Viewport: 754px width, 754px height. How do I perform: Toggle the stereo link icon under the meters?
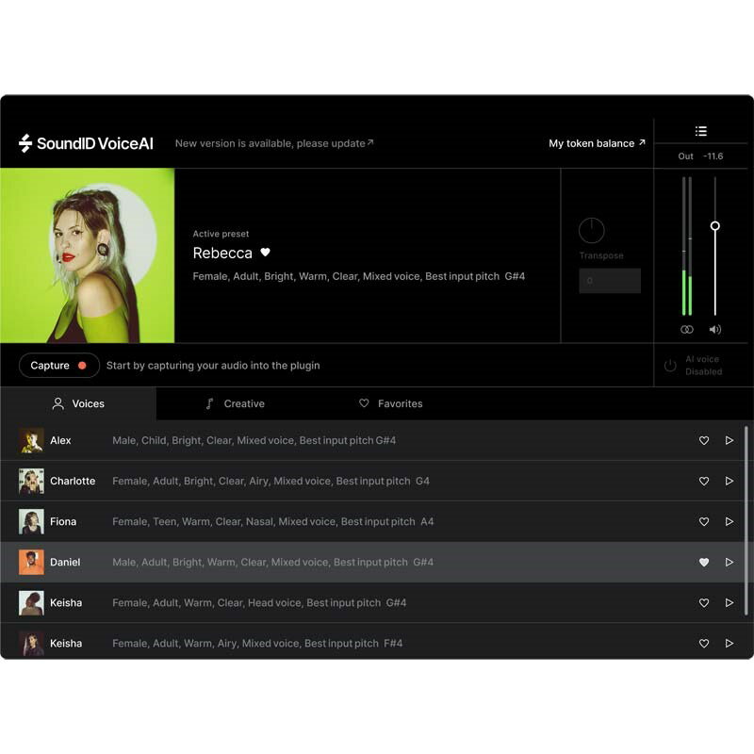point(687,329)
